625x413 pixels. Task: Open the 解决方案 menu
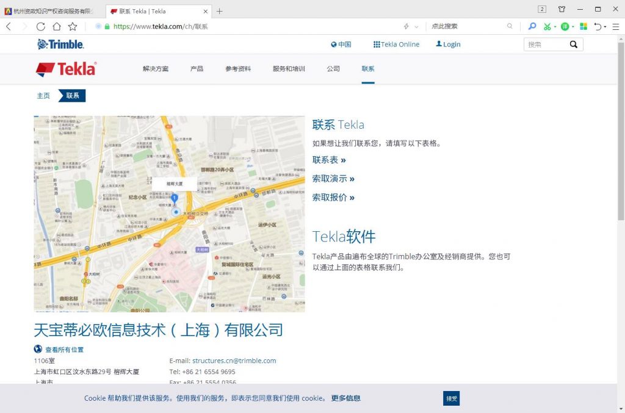(x=156, y=68)
